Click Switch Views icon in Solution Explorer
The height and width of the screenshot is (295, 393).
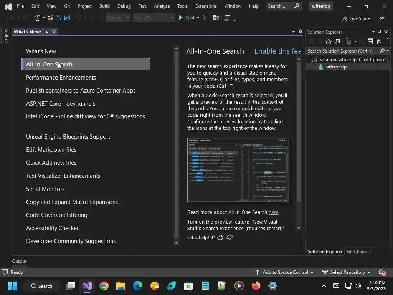coord(337,41)
